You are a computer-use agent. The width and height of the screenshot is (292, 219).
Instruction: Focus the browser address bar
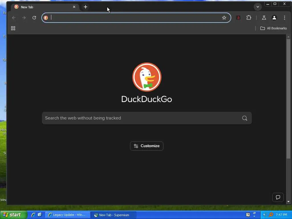point(136,18)
